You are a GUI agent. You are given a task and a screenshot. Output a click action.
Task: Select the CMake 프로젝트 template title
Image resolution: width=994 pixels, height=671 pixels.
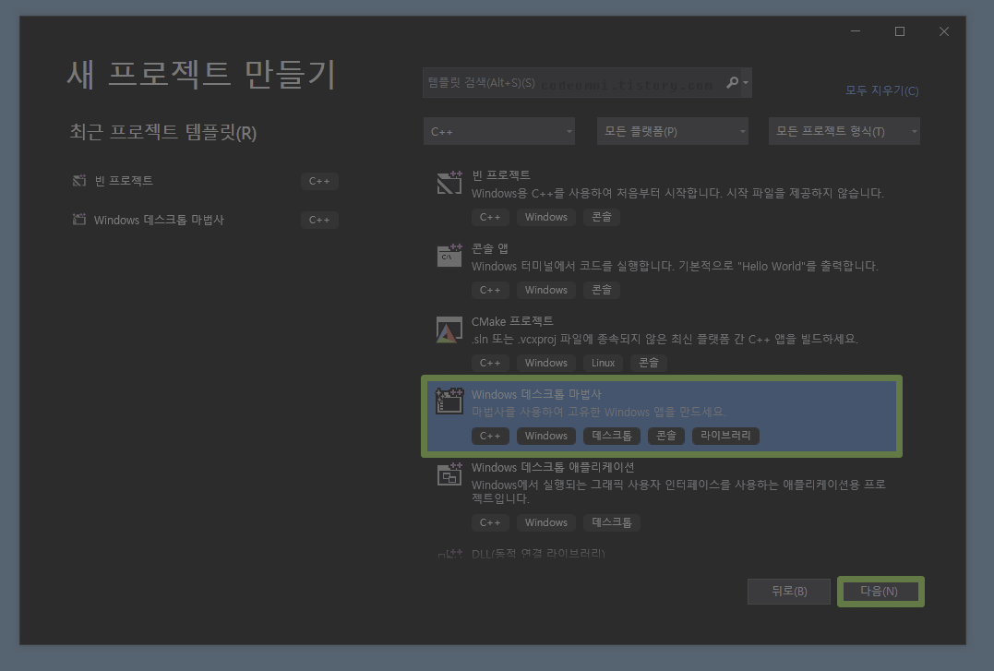click(x=512, y=321)
